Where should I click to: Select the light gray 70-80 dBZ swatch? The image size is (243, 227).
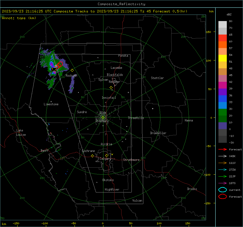[222, 25]
